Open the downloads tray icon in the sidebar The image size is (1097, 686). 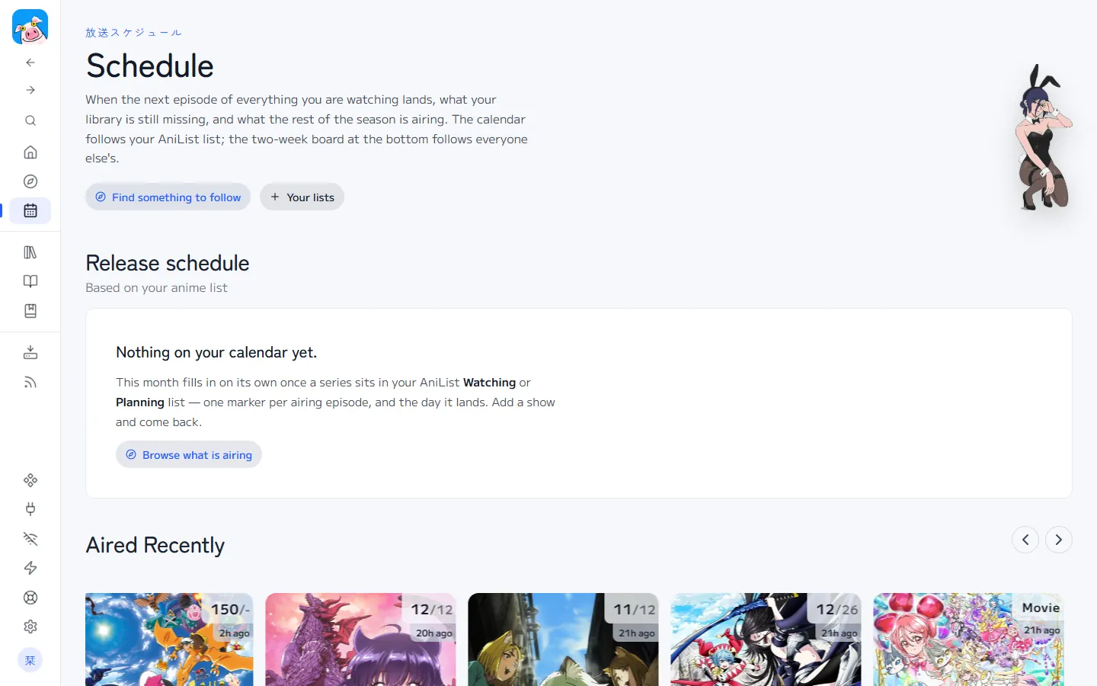[x=30, y=352]
